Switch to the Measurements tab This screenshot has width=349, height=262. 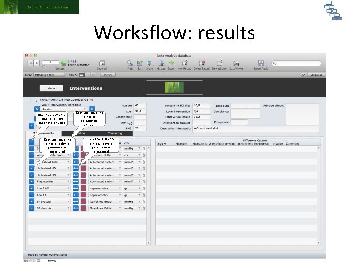(44, 133)
